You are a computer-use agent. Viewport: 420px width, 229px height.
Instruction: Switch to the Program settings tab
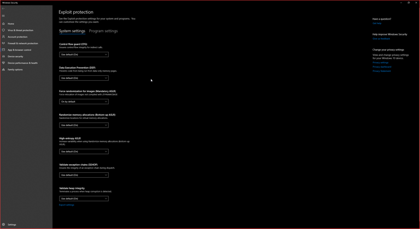click(103, 31)
